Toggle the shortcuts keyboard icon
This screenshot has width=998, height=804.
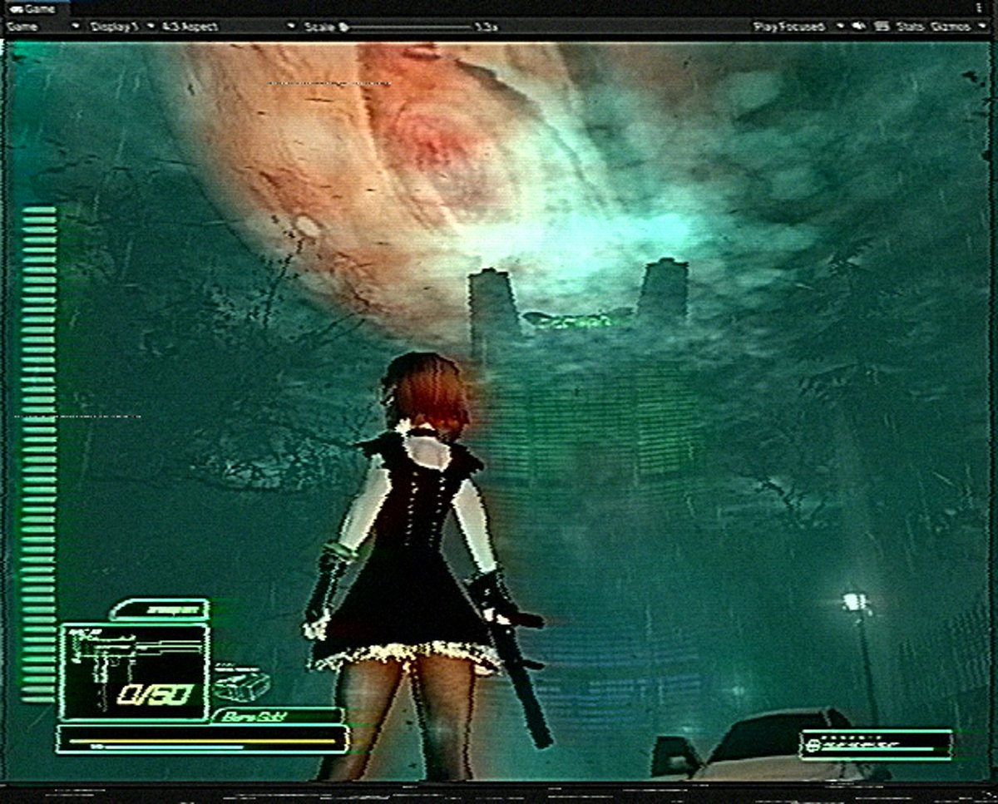point(881,27)
